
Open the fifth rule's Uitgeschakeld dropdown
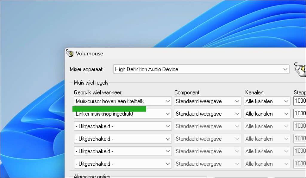tap(123, 151)
